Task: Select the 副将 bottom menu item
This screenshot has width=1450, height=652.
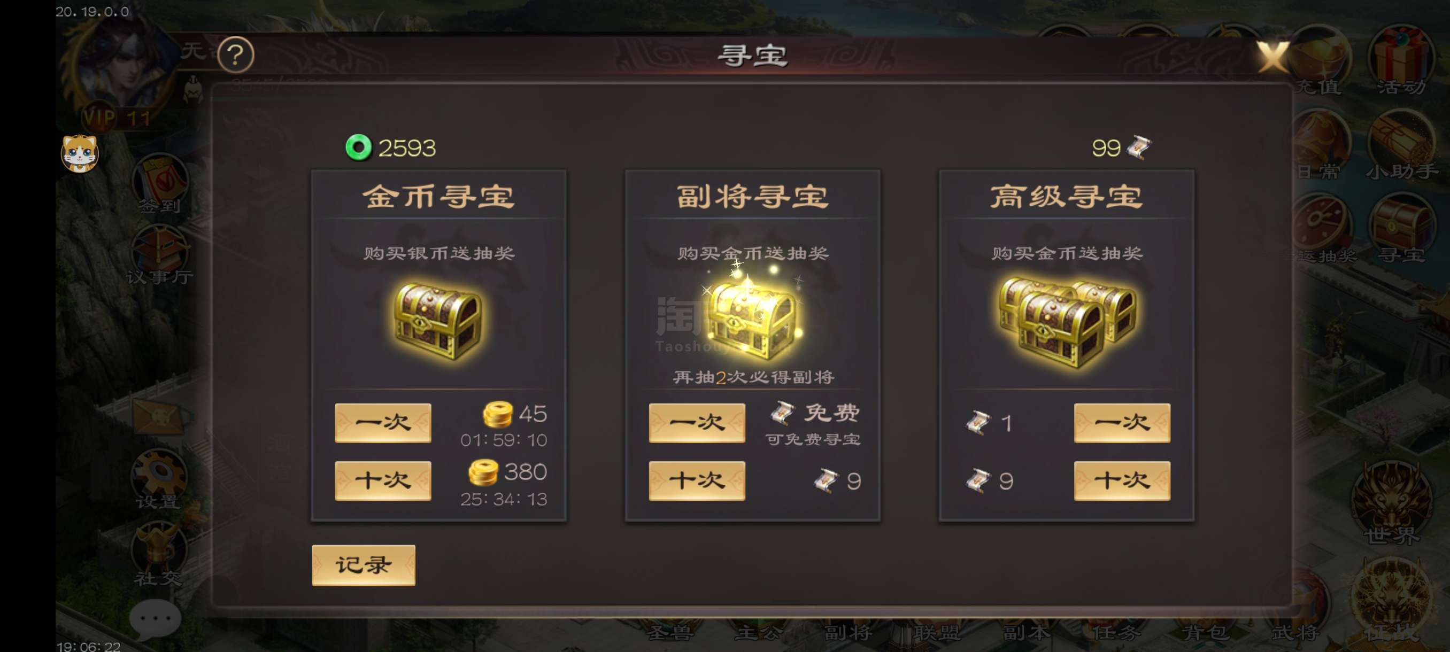Action: click(848, 633)
